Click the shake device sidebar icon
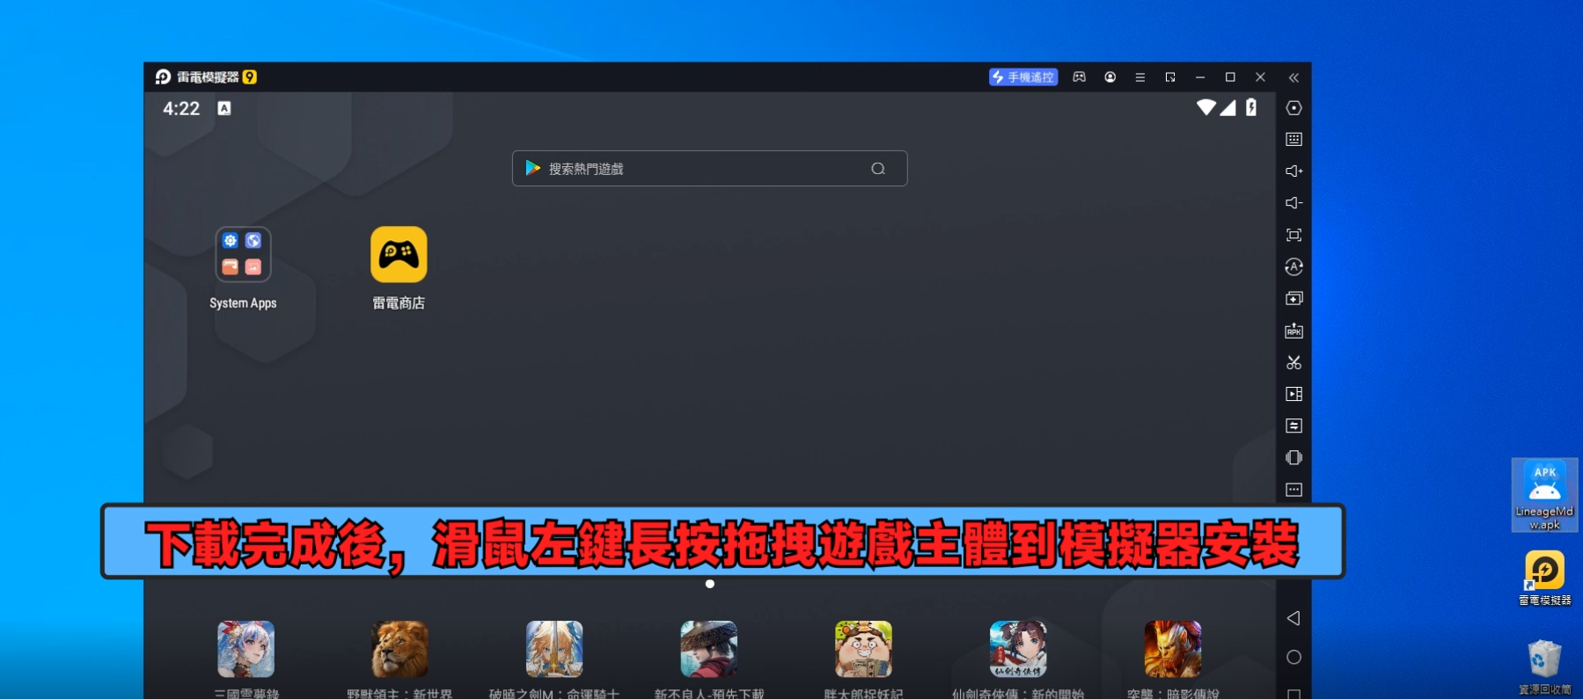 pyautogui.click(x=1294, y=457)
